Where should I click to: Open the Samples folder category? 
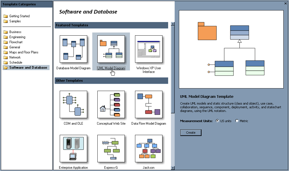click(15, 21)
